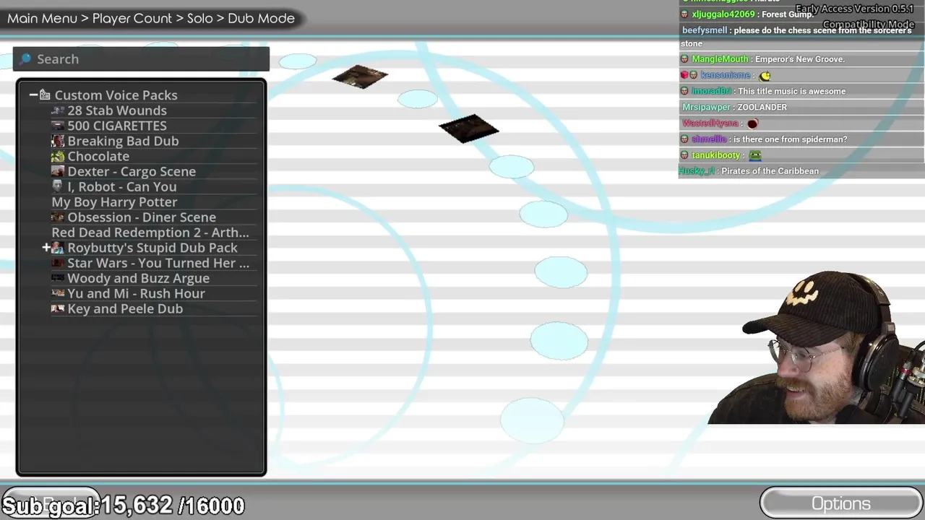The height and width of the screenshot is (520, 925).
Task: Choose the Breaking Bad Dub pack
Action: (123, 141)
